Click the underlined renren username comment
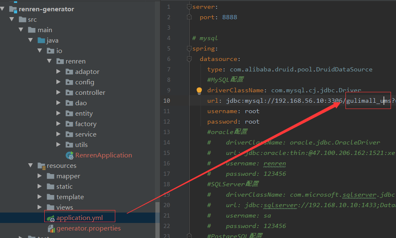396x238 pixels. coord(274,164)
